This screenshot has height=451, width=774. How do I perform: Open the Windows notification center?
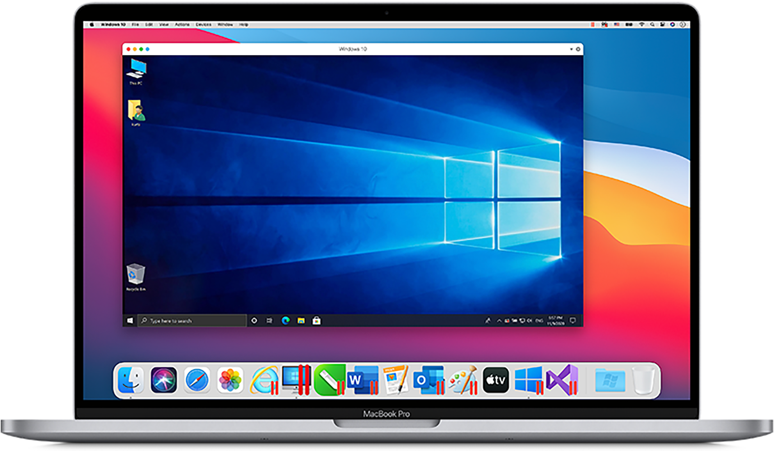(x=573, y=320)
